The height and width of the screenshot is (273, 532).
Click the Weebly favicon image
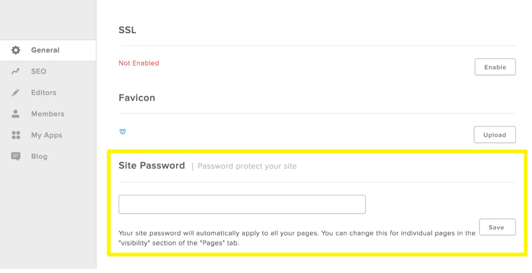(x=123, y=132)
